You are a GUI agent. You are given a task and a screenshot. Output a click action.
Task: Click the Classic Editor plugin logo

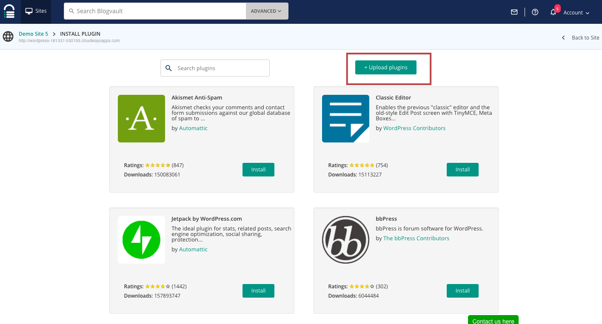click(345, 119)
